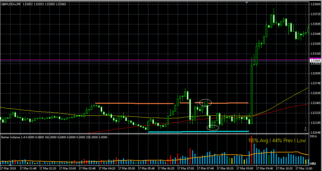Screen dimensions: 322x171
Task: Click price axis label 1.52885
Action: point(316,73)
